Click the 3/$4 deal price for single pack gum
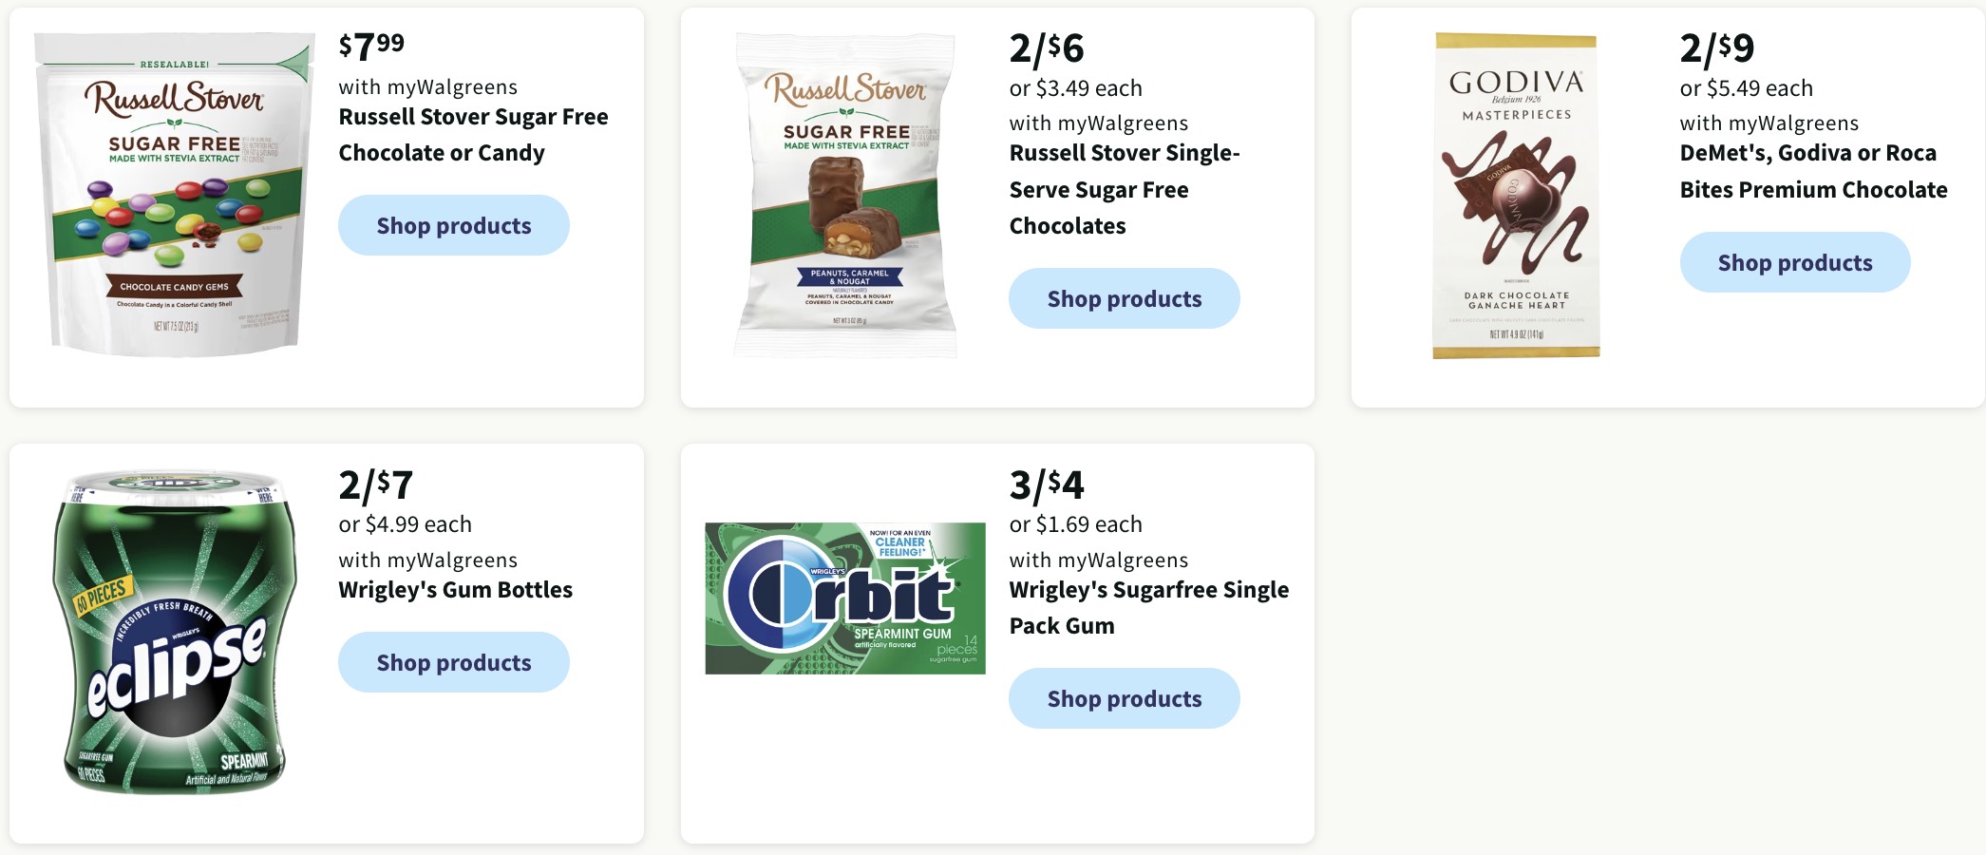The image size is (1986, 855). tap(1047, 485)
